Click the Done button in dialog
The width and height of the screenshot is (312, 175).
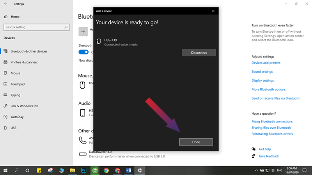[196, 142]
